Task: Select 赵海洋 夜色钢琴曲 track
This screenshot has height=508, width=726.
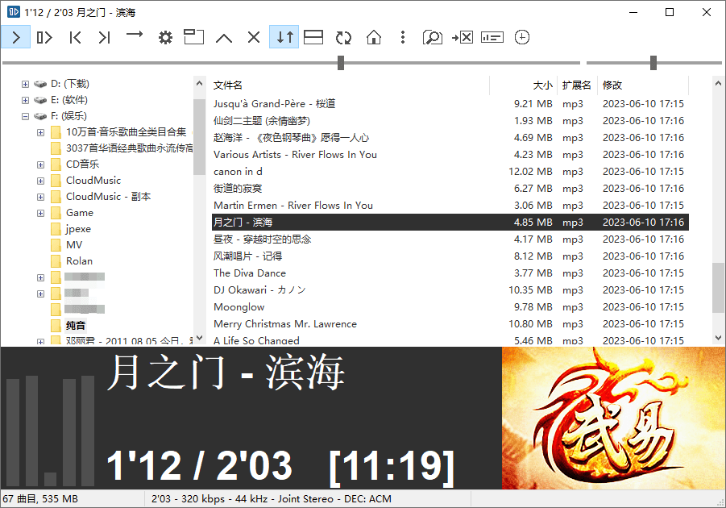Action: tap(450, 138)
